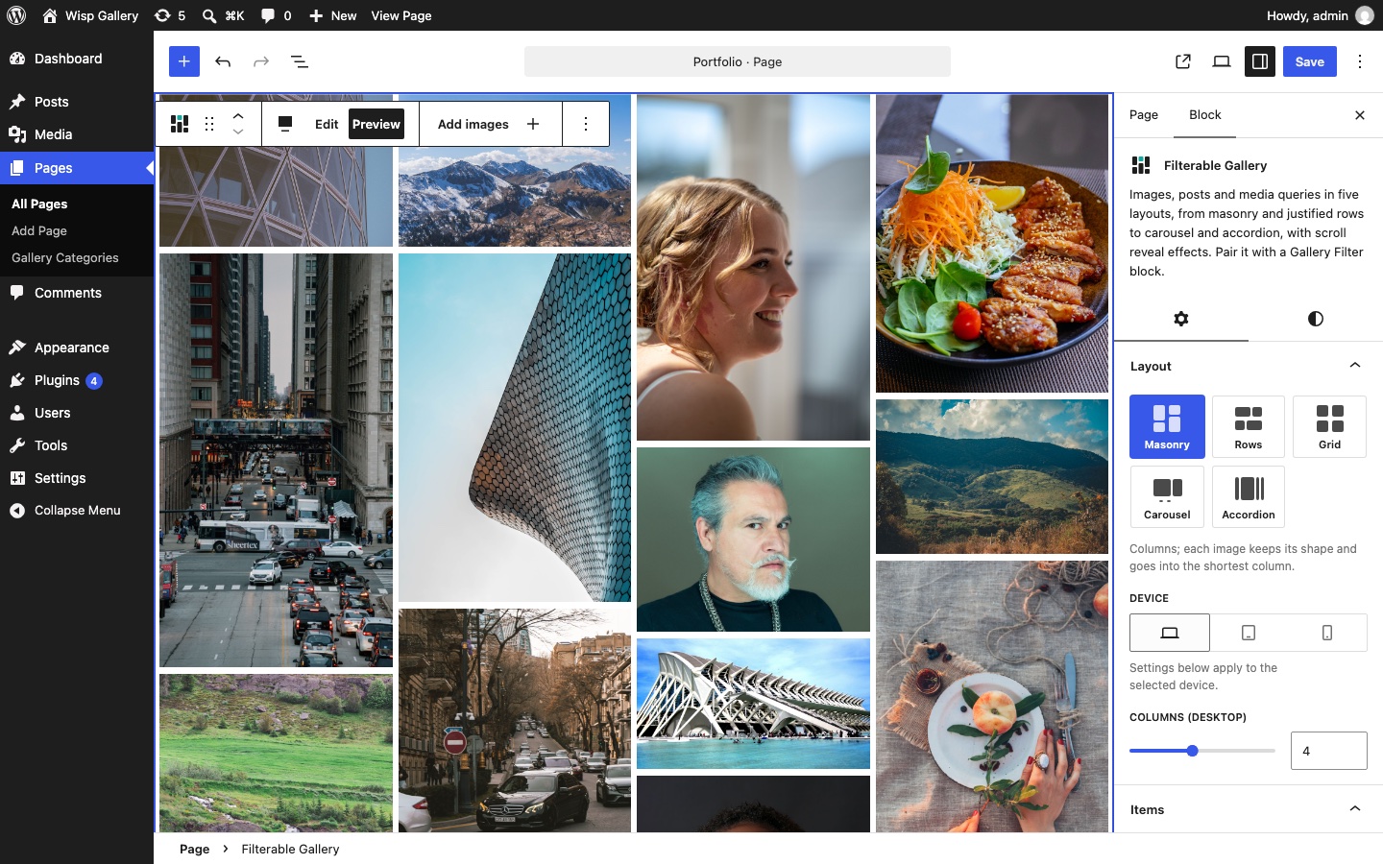The height and width of the screenshot is (864, 1383).
Task: Open the block alignment control
Action: [x=285, y=124]
